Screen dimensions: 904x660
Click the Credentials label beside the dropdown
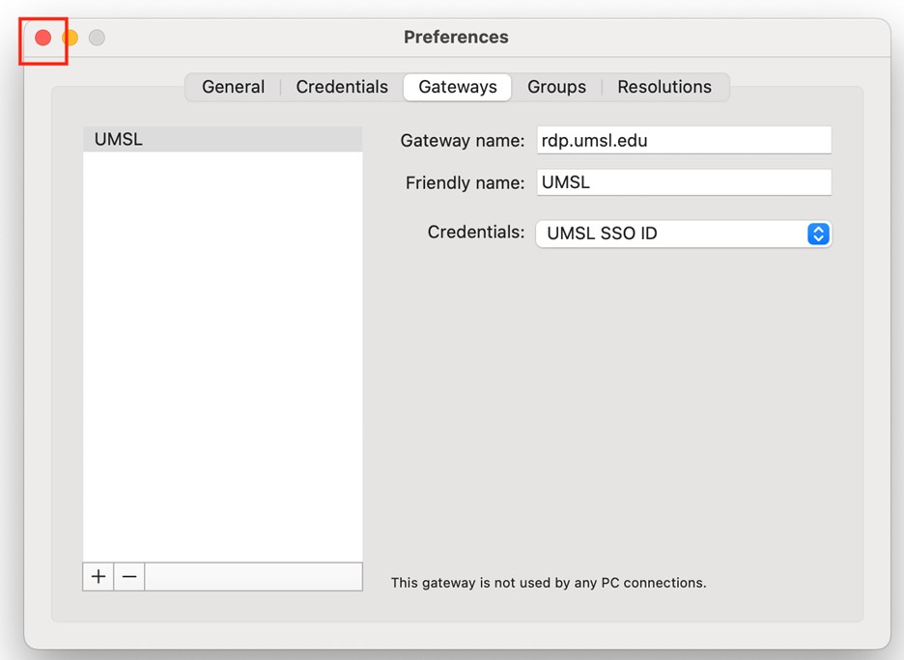click(x=476, y=233)
